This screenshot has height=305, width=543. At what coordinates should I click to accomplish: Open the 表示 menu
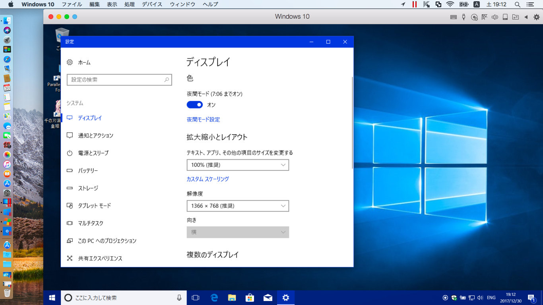tap(112, 4)
